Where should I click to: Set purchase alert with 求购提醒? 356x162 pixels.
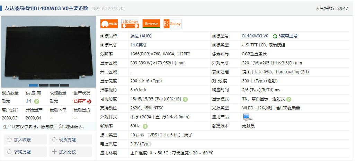coord(25,152)
